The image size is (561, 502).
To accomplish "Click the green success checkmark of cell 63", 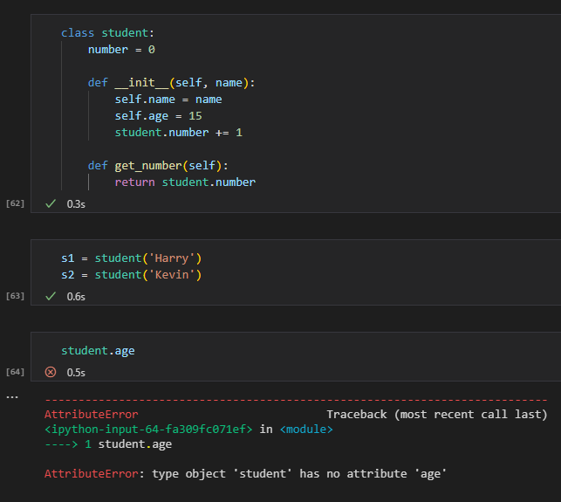I will [x=51, y=296].
